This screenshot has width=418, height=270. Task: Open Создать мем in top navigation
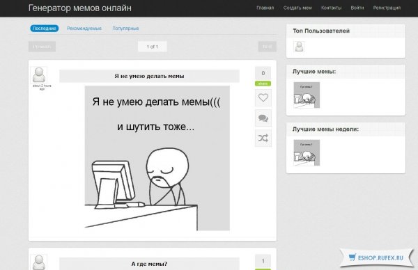click(x=297, y=8)
